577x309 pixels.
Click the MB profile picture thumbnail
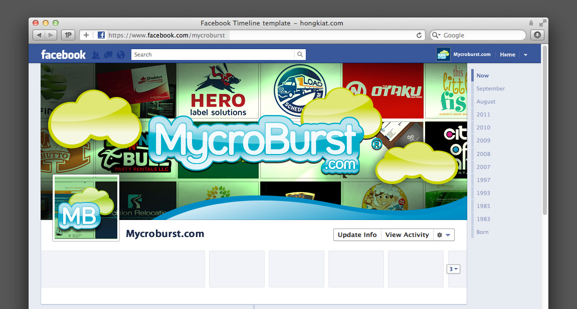tap(86, 208)
